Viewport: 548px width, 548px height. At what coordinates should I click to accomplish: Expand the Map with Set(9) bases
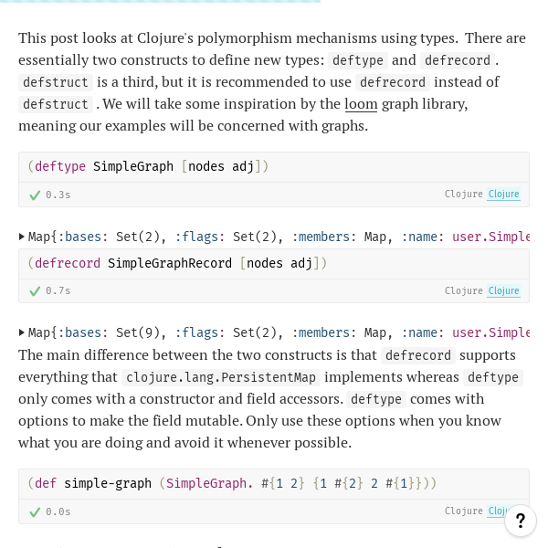(22, 332)
